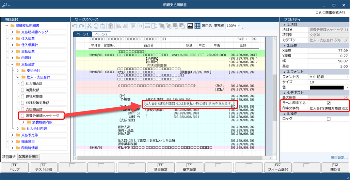
Task: Click the X座標 value field 77.09
Action: [329, 50]
